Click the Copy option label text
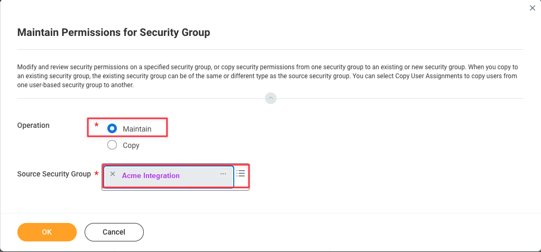 click(x=131, y=145)
